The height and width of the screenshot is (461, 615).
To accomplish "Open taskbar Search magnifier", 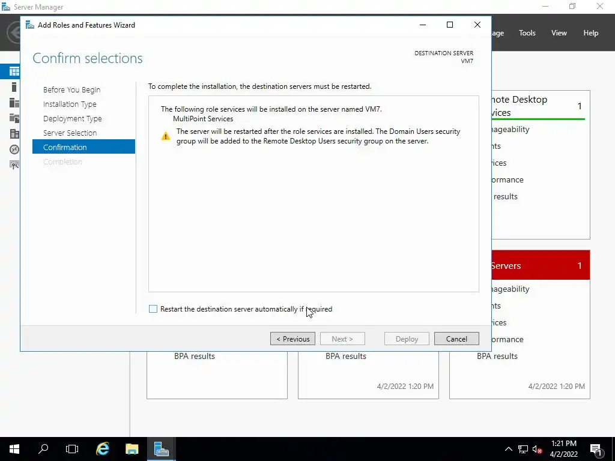I will pos(43,449).
